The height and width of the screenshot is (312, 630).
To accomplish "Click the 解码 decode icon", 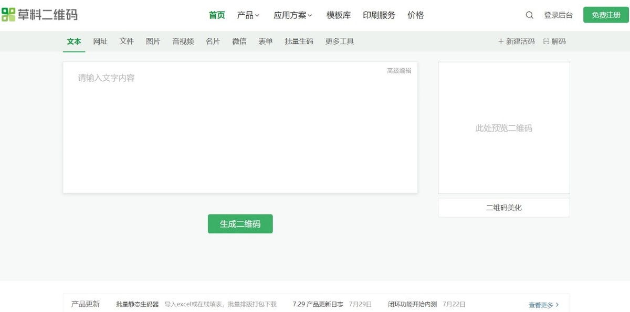I will 546,41.
